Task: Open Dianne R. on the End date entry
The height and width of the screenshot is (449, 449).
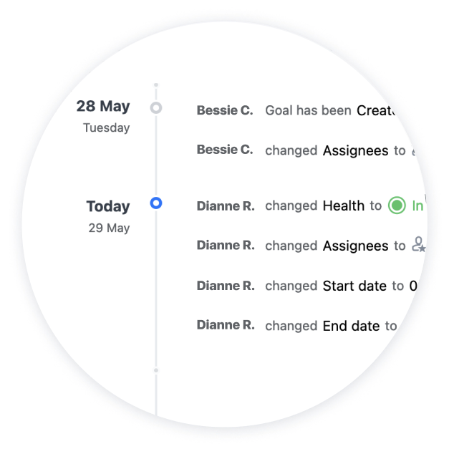Action: pyautogui.click(x=226, y=325)
